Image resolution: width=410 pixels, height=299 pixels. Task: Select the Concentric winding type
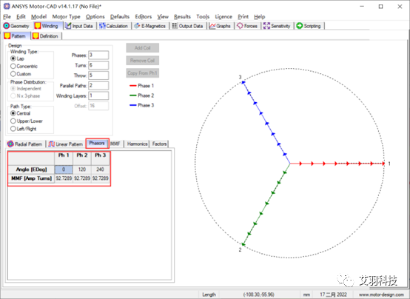tap(24, 66)
